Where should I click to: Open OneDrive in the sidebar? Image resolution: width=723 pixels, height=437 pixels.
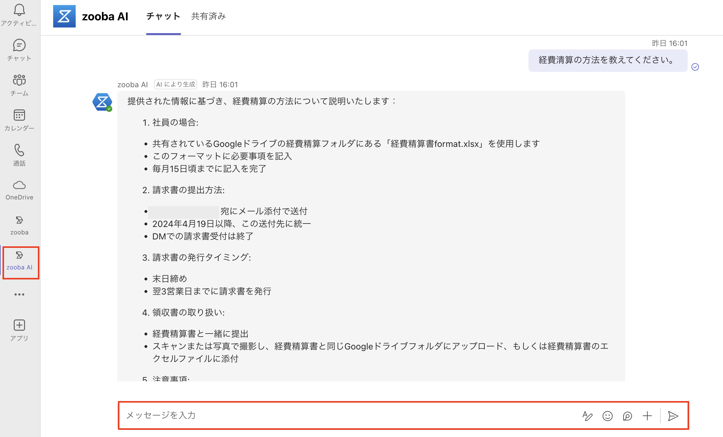[19, 190]
